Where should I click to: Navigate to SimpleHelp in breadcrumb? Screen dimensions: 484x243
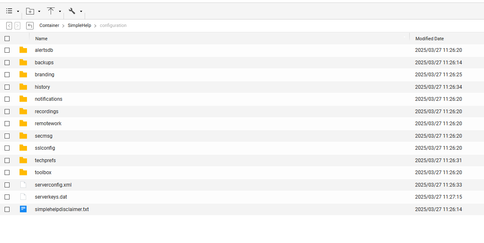pyautogui.click(x=79, y=26)
